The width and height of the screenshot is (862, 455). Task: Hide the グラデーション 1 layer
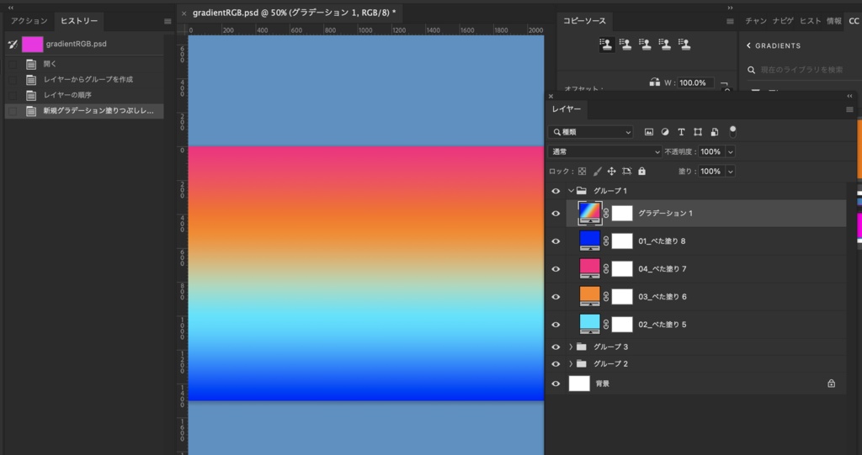tap(556, 214)
